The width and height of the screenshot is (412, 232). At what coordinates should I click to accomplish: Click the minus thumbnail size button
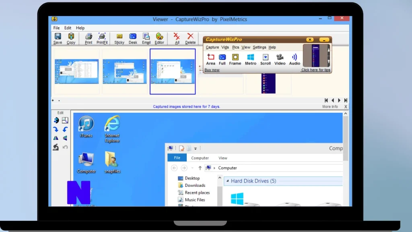click(59, 100)
